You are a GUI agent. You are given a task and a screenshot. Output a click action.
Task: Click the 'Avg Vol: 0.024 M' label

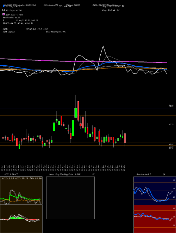(x=113, y=6)
